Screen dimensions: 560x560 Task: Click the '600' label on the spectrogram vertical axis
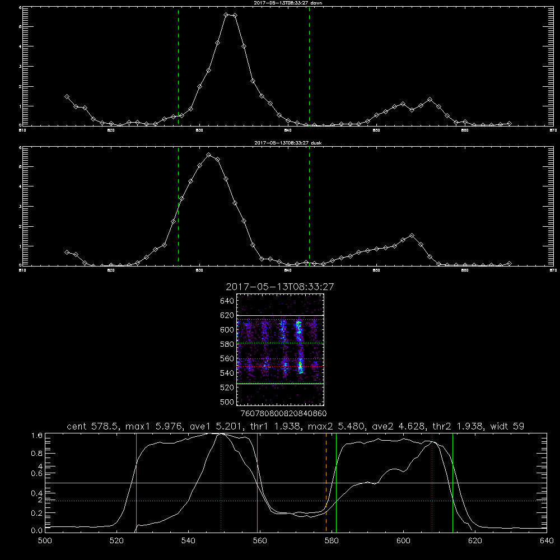point(227,330)
